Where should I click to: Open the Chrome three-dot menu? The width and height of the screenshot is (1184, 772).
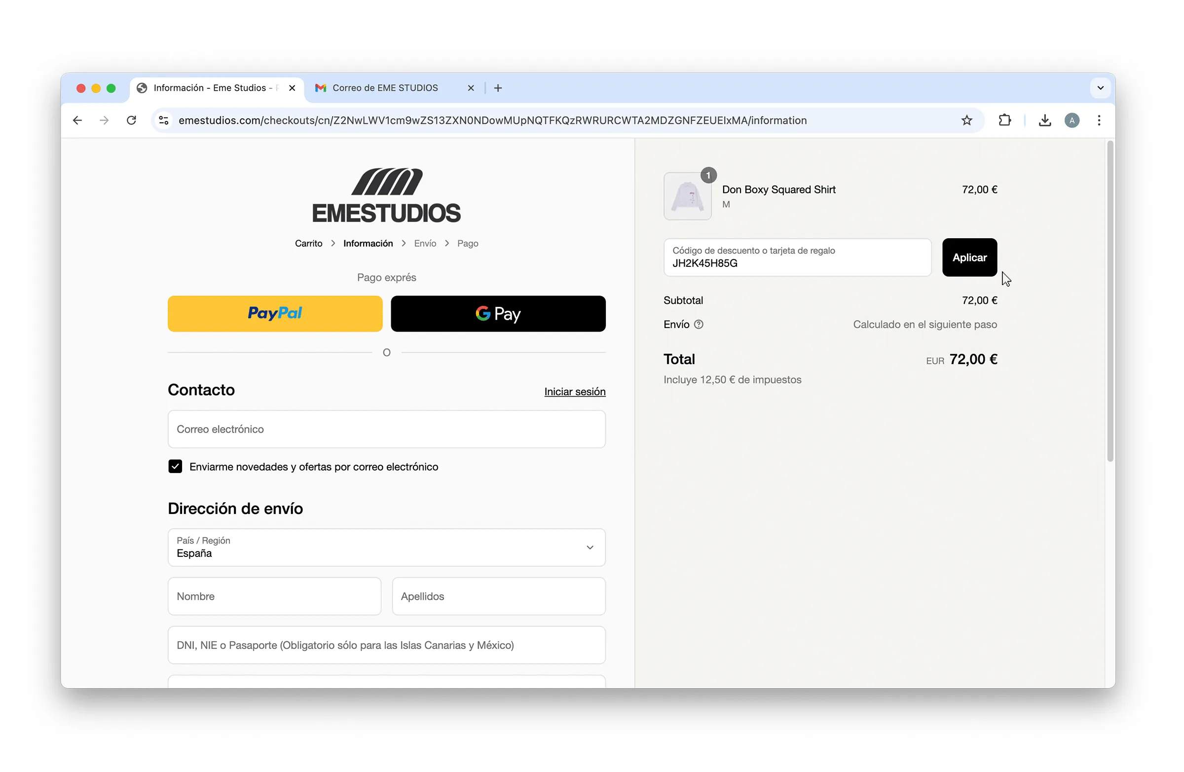(x=1099, y=120)
